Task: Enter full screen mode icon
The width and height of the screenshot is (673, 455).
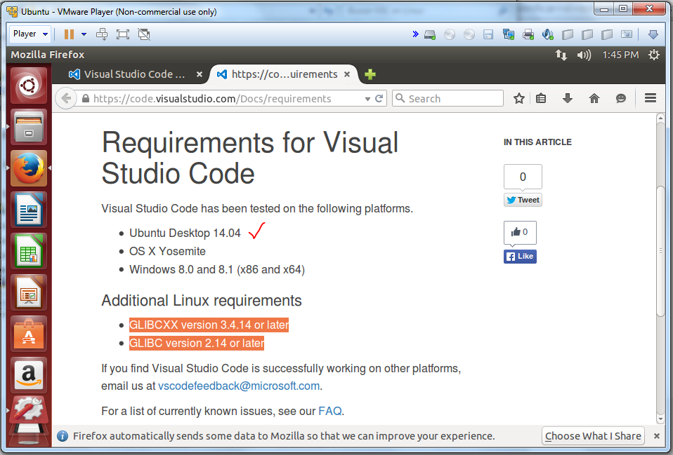Action: click(123, 34)
